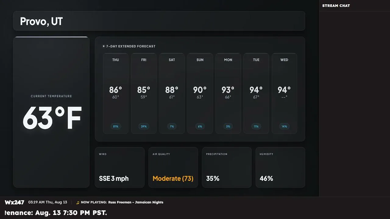Viewport: 390px width, 219px height.
Task: Click Tuesday's 67° low temperature
Action: (256, 97)
